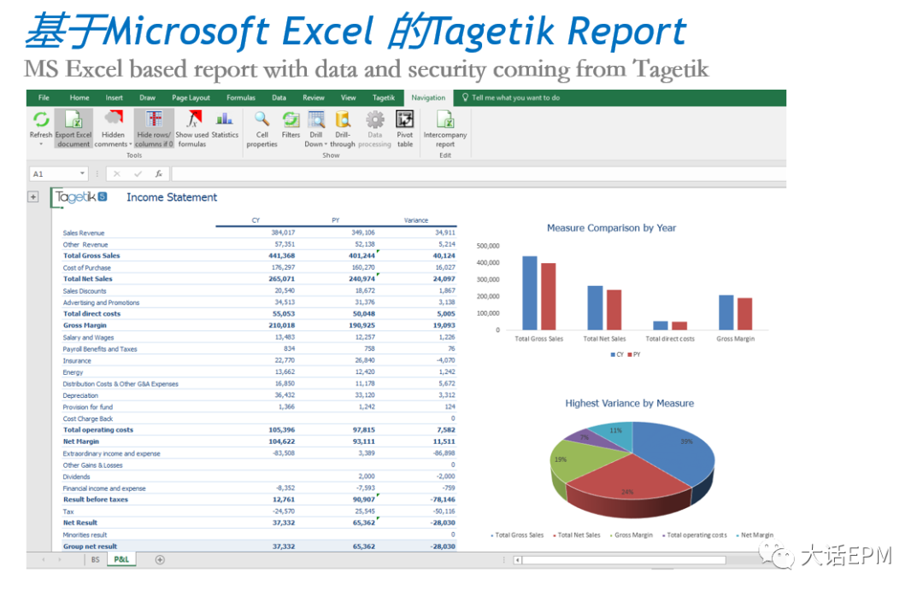Select the Group net result row label
Image resolution: width=923 pixels, height=596 pixels.
[90, 546]
